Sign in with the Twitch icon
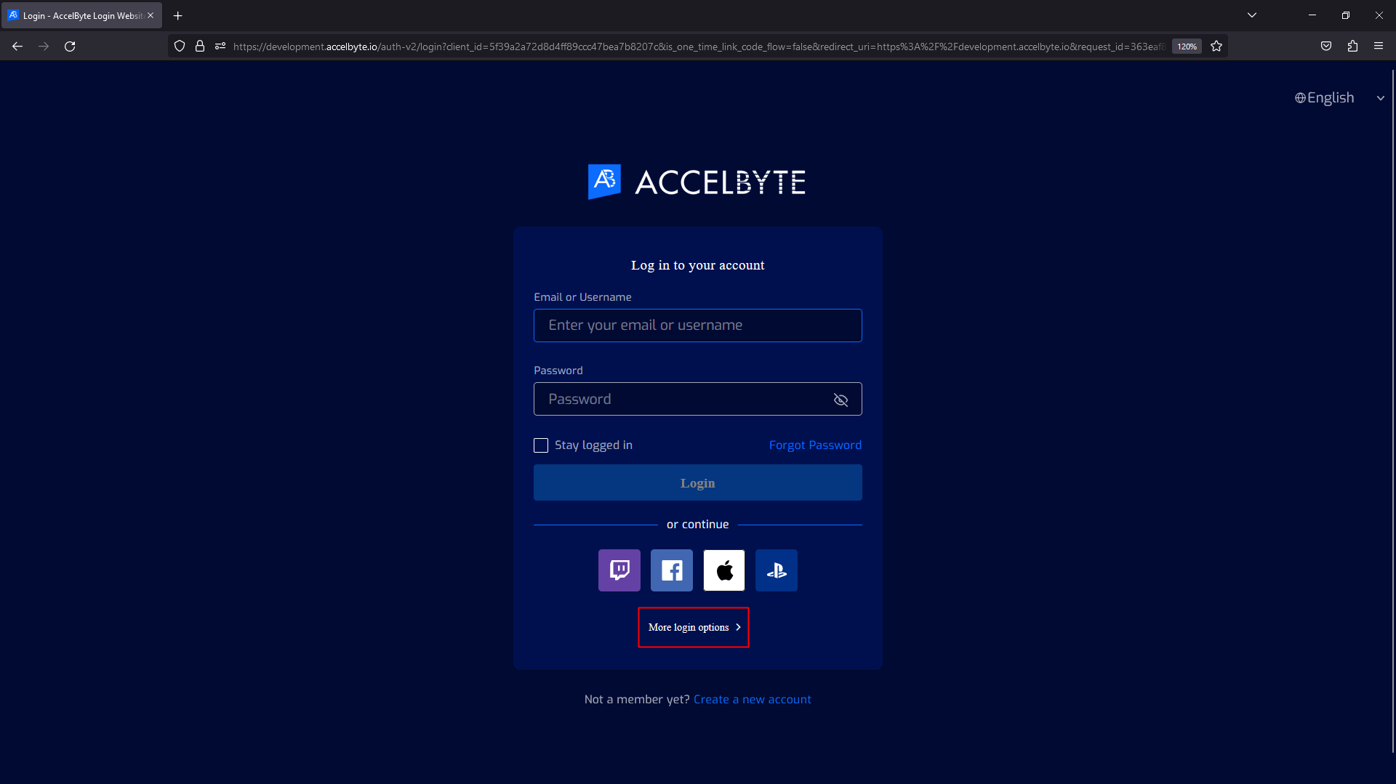 point(619,570)
